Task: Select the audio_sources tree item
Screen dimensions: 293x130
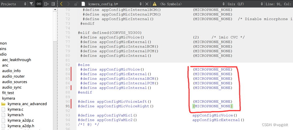Action: click(15, 82)
